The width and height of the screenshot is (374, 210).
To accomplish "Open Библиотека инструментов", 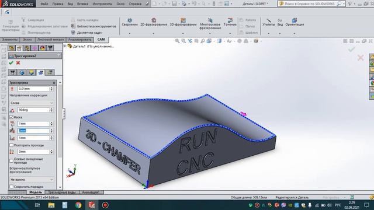I will [93, 26].
